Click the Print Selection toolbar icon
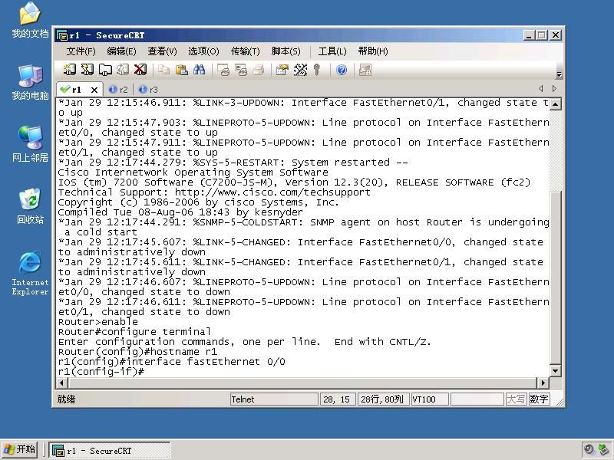Image resolution: width=614 pixels, height=460 pixels. pos(241,70)
